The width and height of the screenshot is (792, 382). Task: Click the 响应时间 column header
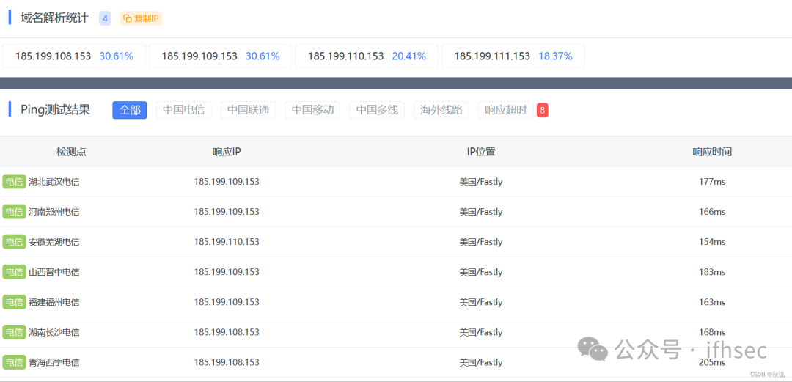pos(712,152)
